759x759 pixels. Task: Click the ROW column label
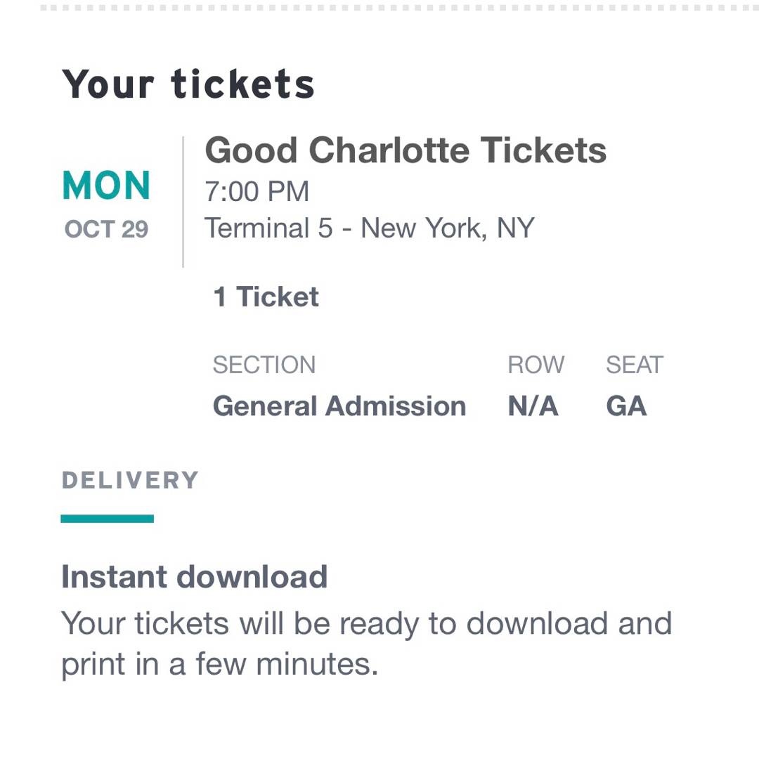click(536, 365)
